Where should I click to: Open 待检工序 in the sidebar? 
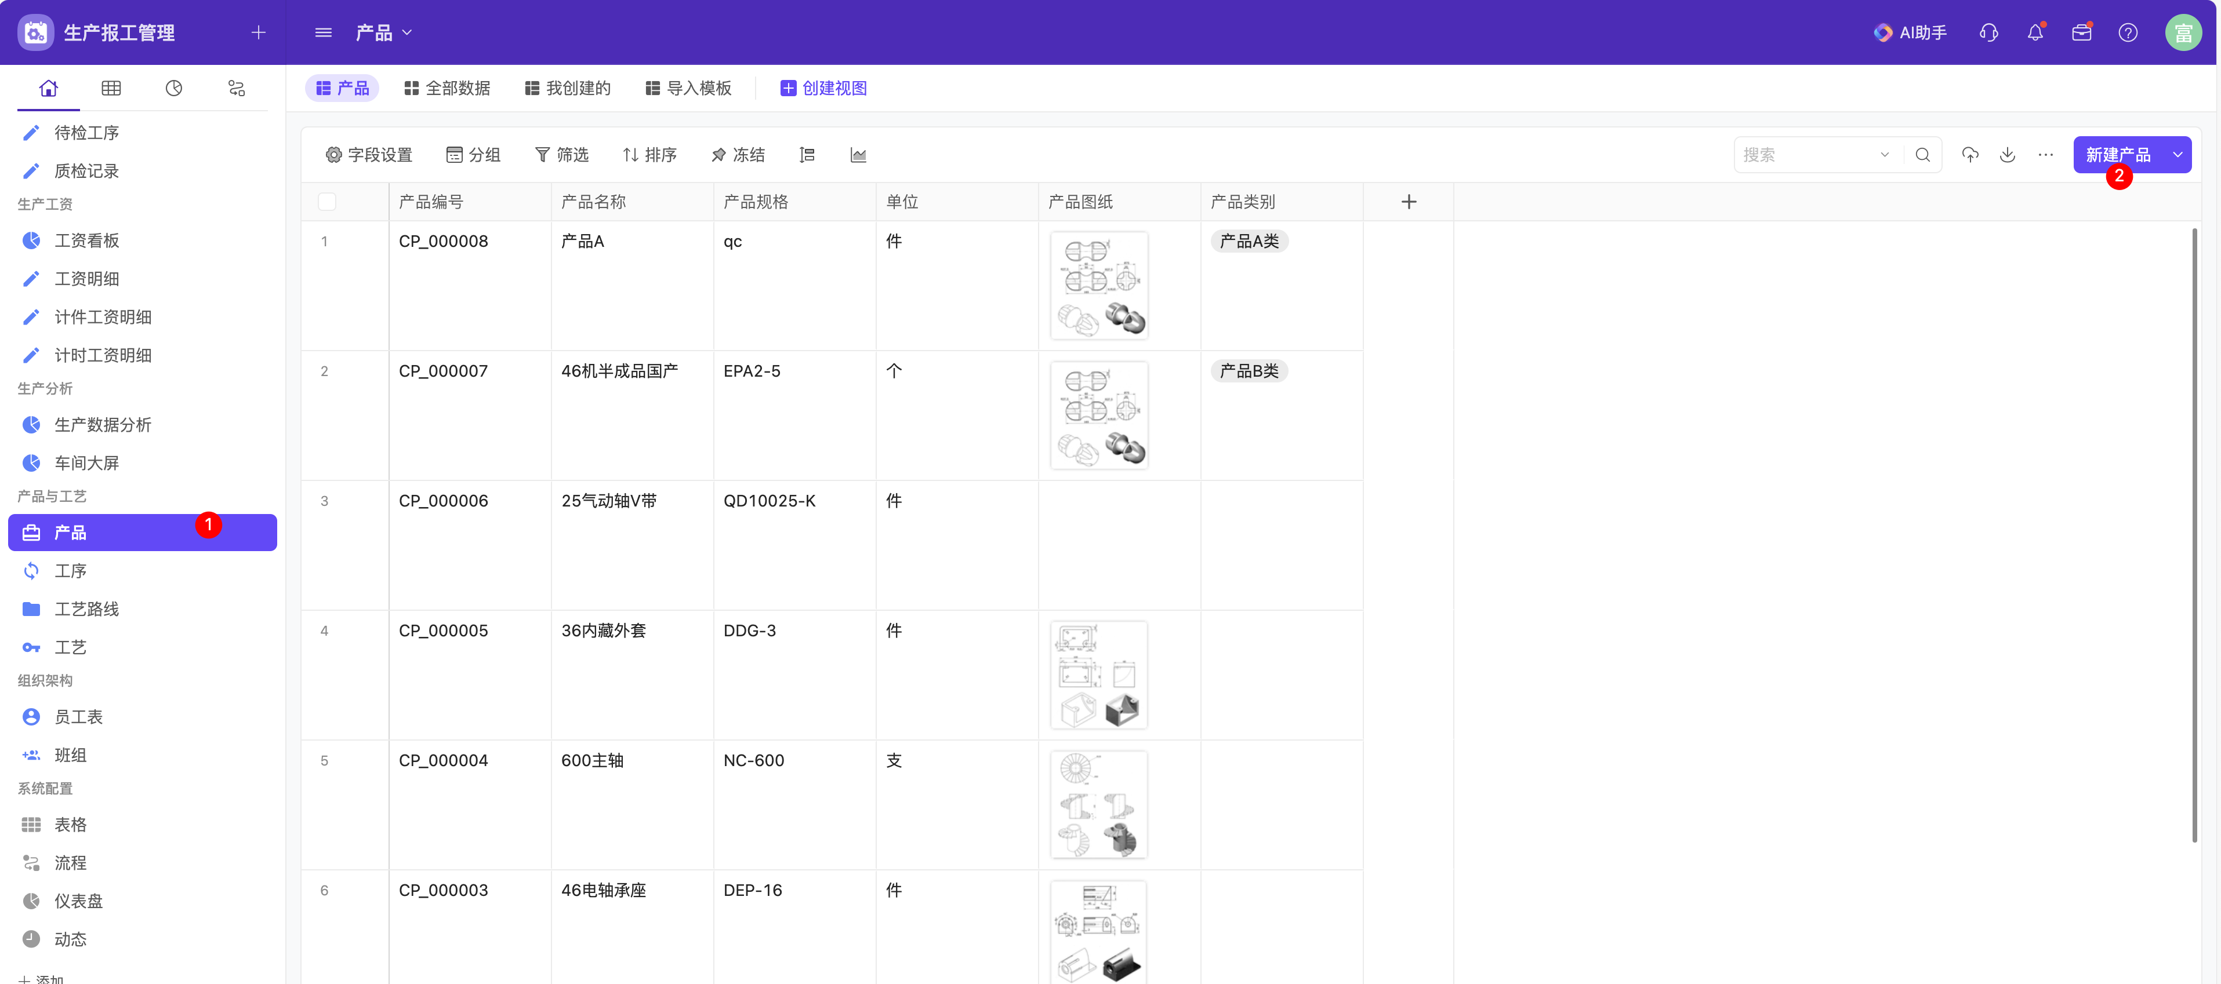pyautogui.click(x=142, y=133)
